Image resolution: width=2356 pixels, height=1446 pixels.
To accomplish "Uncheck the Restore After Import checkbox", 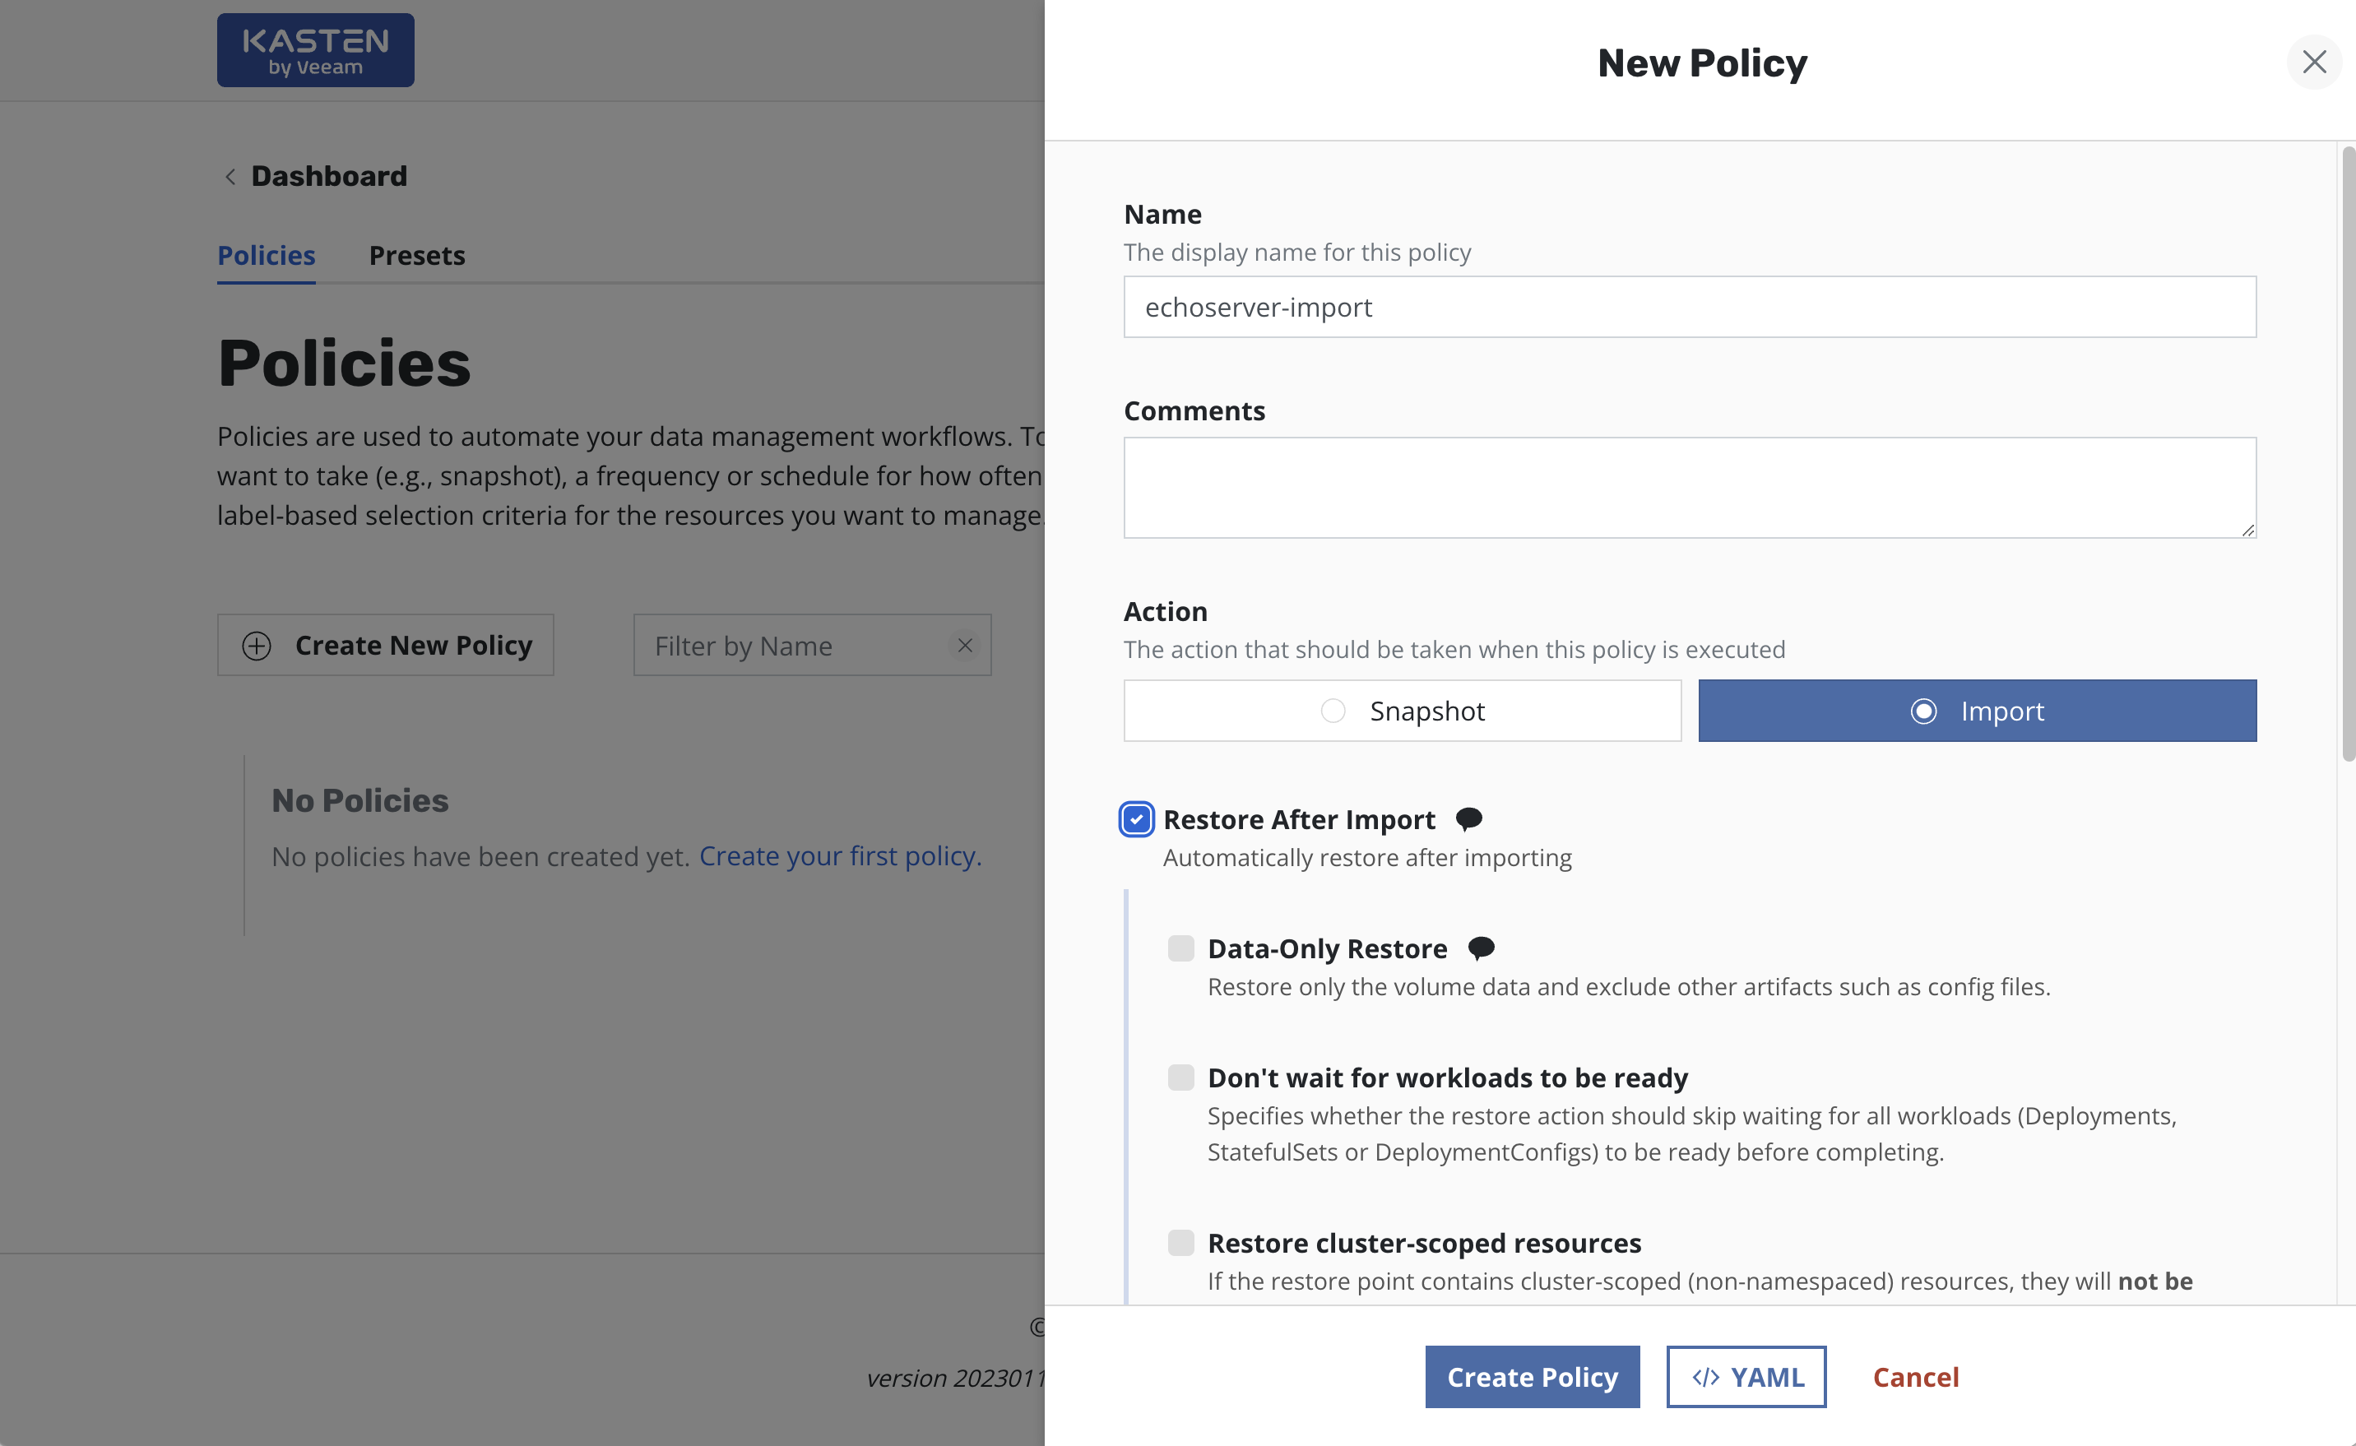I will click(1136, 819).
